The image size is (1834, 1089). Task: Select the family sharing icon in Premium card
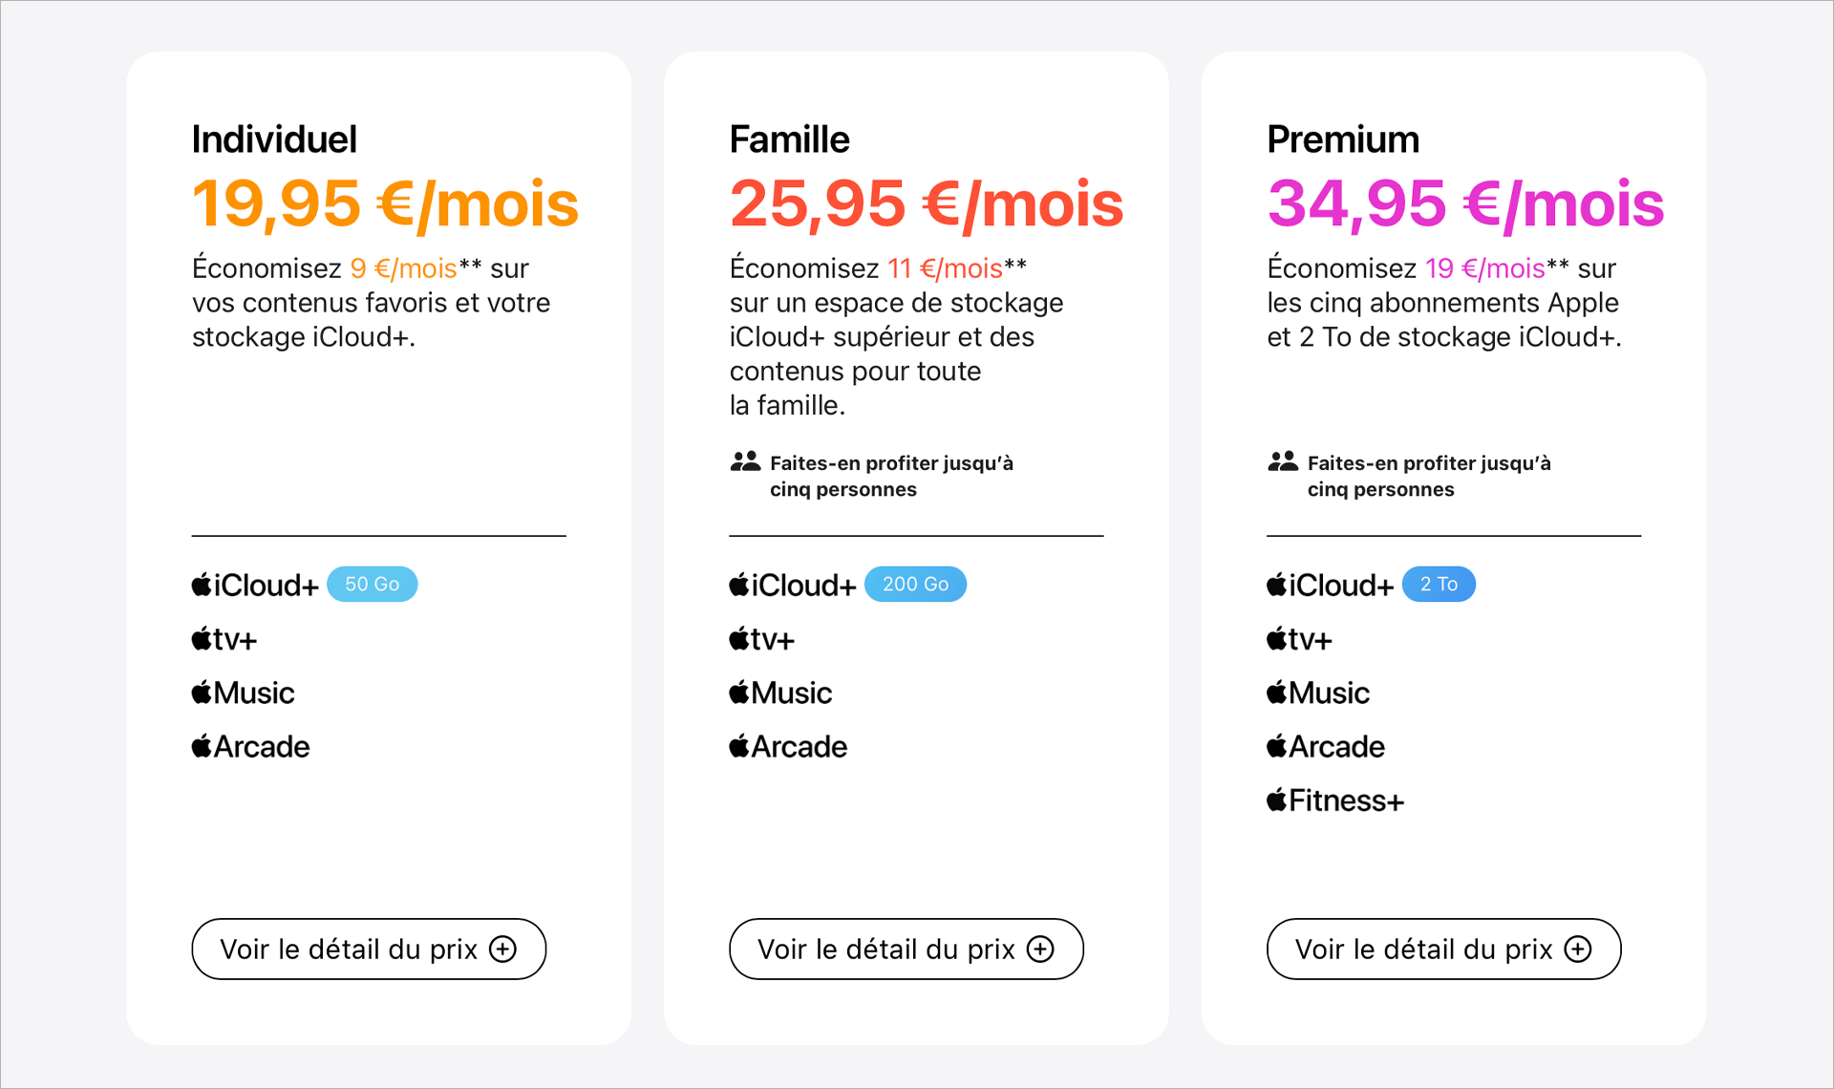[1282, 461]
